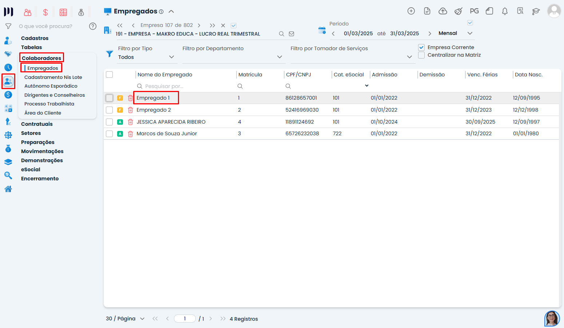Image resolution: width=564 pixels, height=328 pixels.
Task: Open the Mensal period dropdown
Action: [x=470, y=33]
